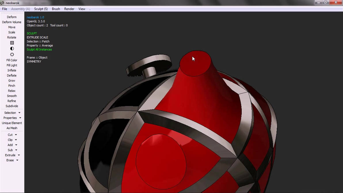Click the OpenGL 3.3.0 text
The height and width of the screenshot is (193, 343).
[36, 21]
